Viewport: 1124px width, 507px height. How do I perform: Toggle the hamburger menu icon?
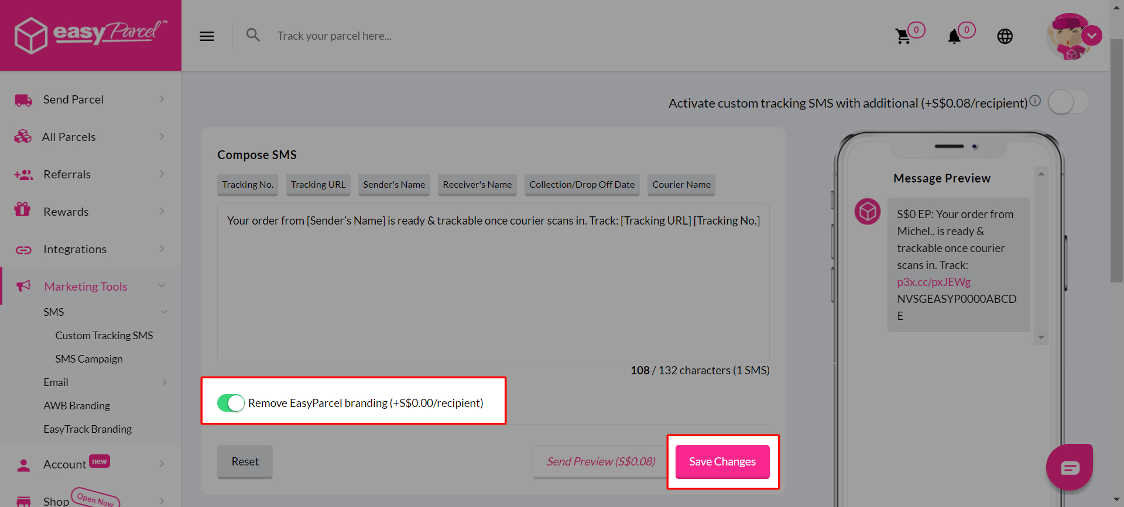pyautogui.click(x=207, y=36)
